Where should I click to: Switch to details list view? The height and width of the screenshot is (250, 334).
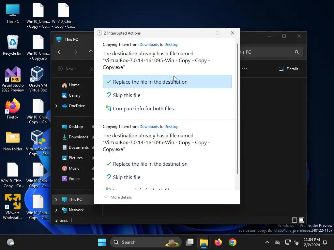[295, 220]
